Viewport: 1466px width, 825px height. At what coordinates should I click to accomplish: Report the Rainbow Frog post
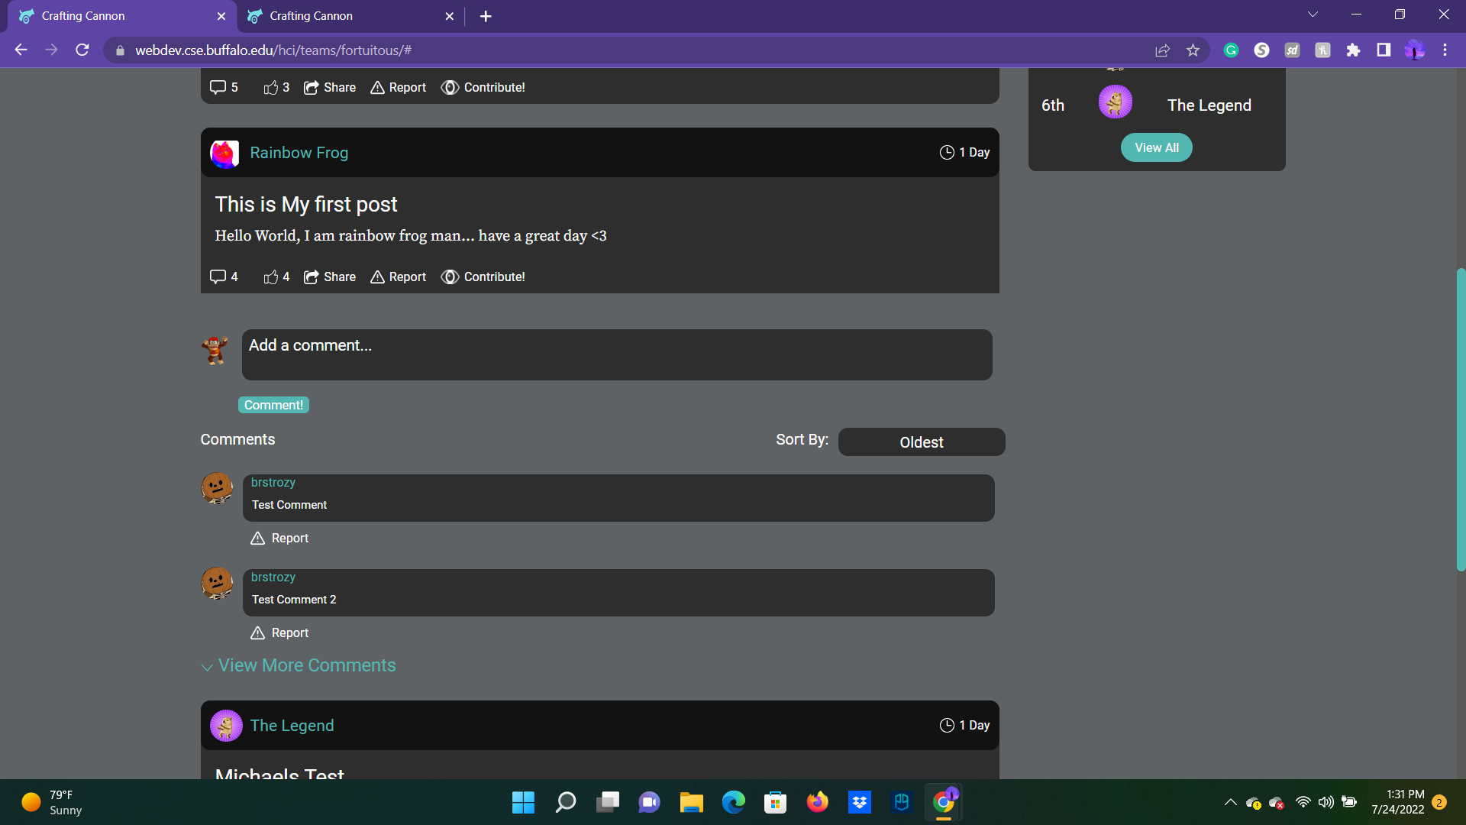[399, 277]
